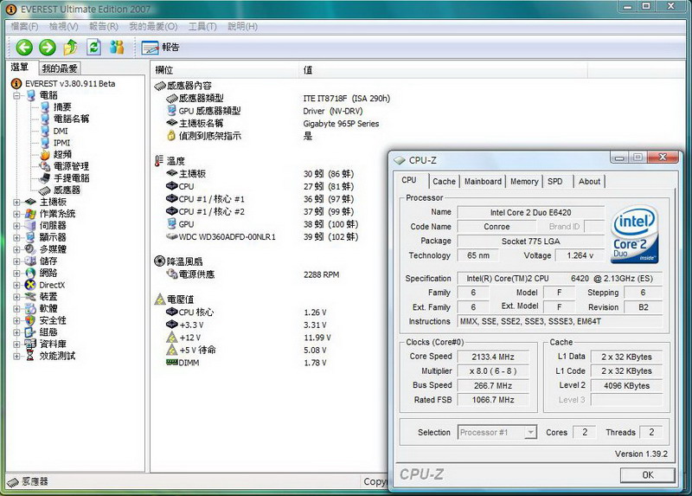
Task: Click the memory icon beside DIMM
Action: pos(171,363)
